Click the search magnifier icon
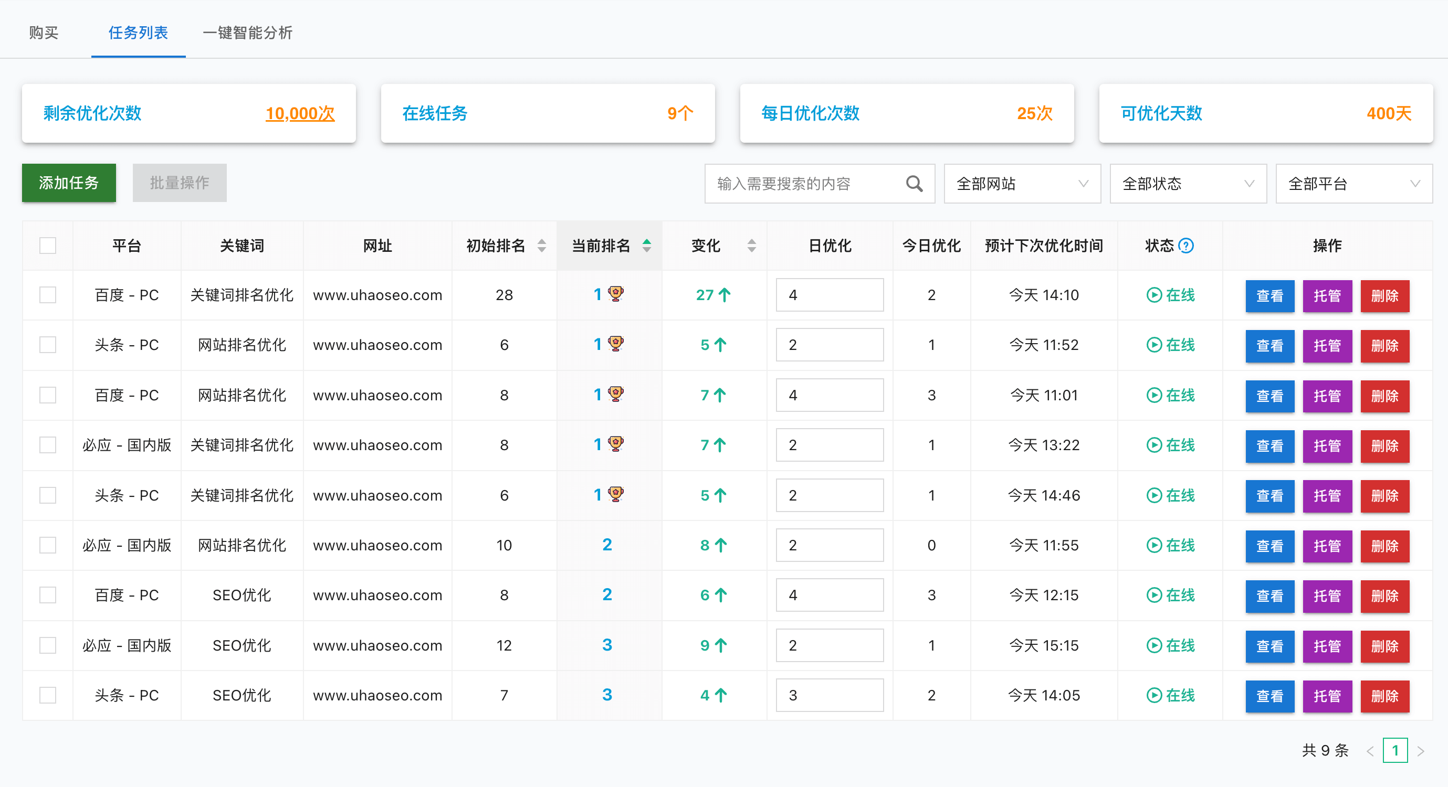This screenshot has width=1448, height=787. click(x=915, y=184)
